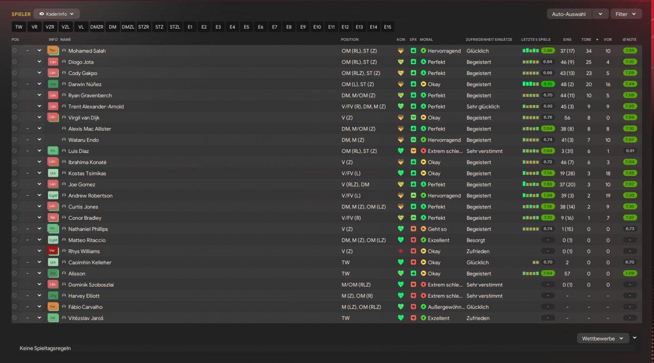Select the checkbox for Cody Gakpo
The height and width of the screenshot is (363, 654).
(14, 73)
